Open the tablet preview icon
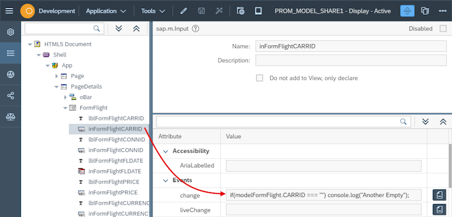This screenshot has height=217, width=452. [x=258, y=11]
